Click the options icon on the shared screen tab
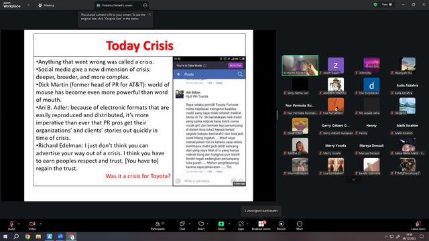429x241 pixels. (145, 5)
